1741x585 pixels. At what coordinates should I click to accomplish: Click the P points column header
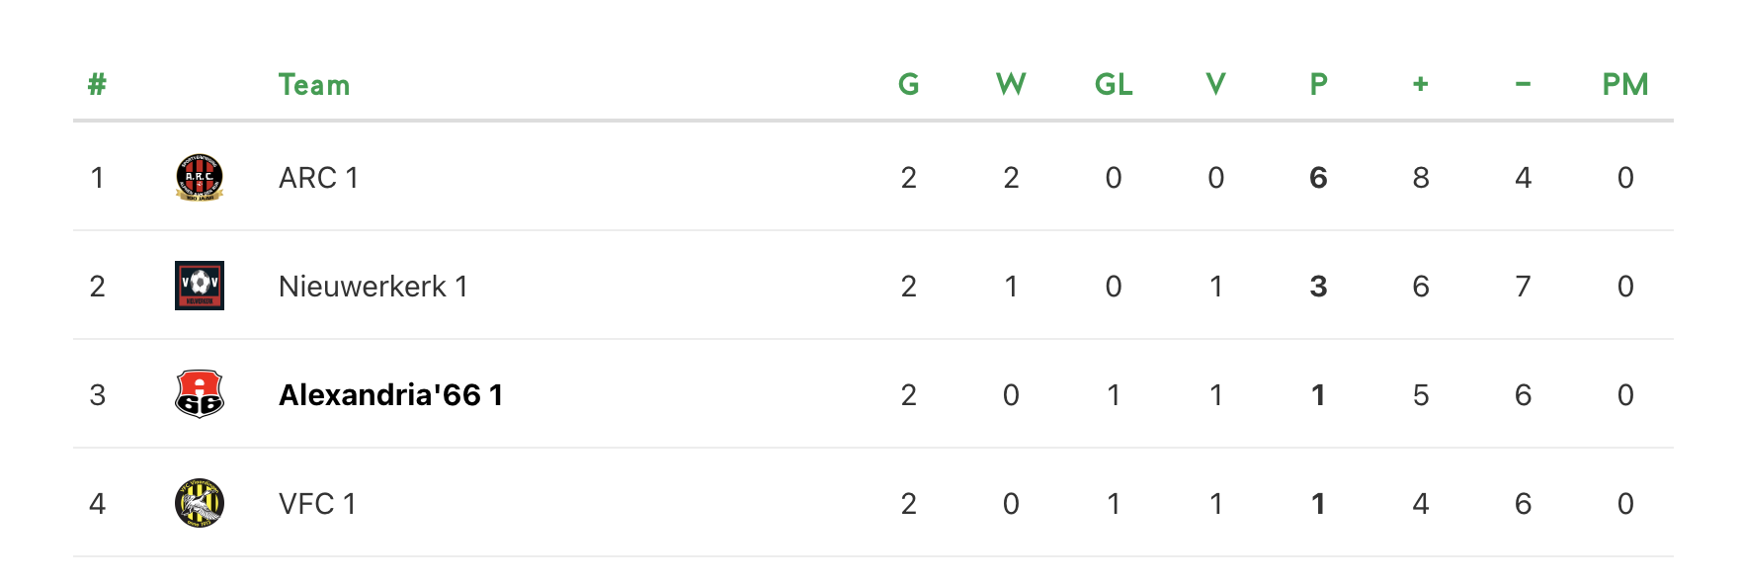pyautogui.click(x=1318, y=85)
